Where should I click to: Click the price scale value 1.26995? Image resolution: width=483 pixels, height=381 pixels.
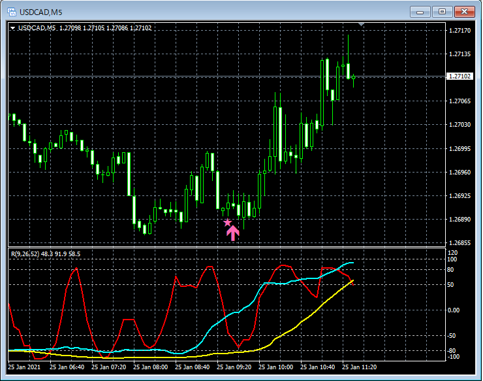[x=460, y=149]
